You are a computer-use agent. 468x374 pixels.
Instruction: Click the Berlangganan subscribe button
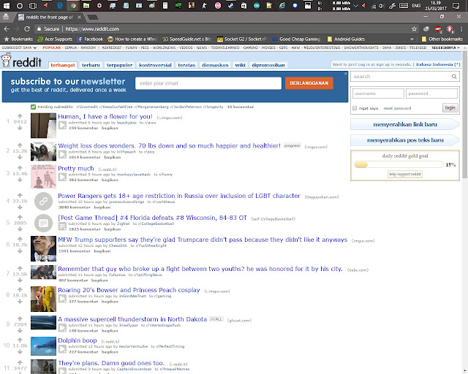pos(309,83)
